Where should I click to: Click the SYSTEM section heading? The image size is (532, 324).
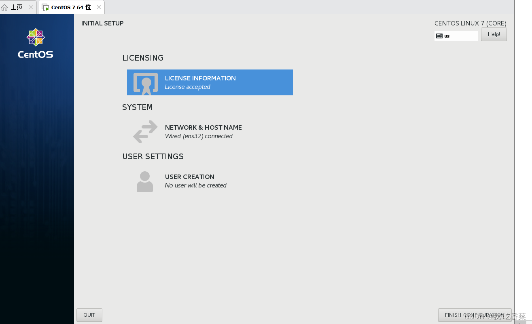click(x=138, y=107)
